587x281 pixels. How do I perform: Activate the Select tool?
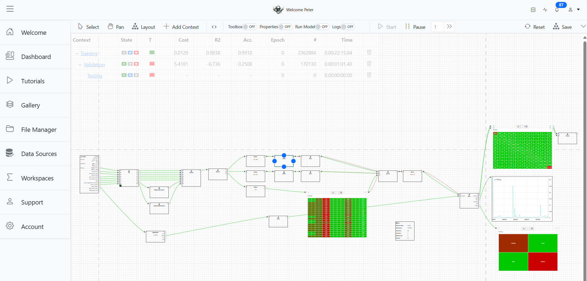(88, 27)
